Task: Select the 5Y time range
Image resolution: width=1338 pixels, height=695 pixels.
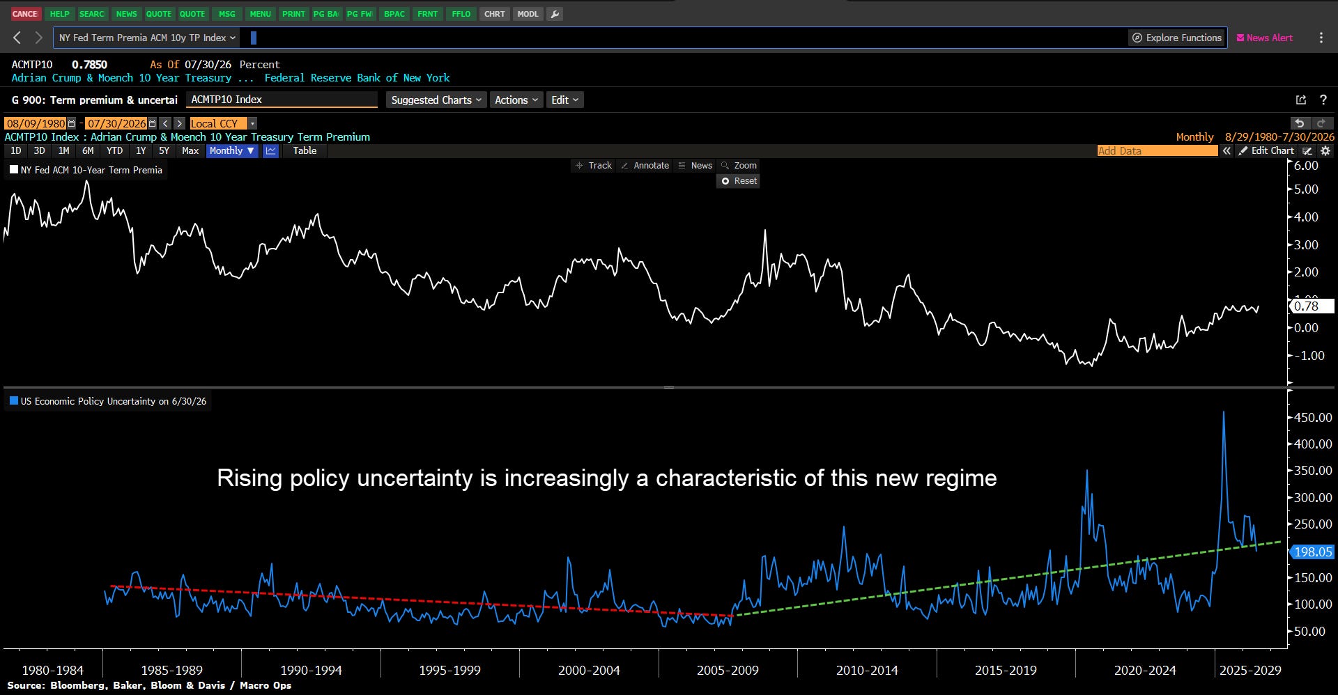Action: click(164, 150)
